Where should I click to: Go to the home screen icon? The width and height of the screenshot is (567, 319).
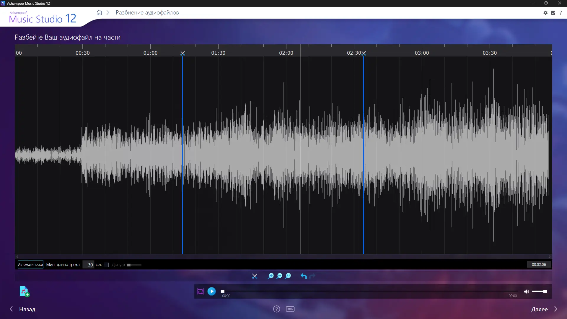pyautogui.click(x=99, y=13)
